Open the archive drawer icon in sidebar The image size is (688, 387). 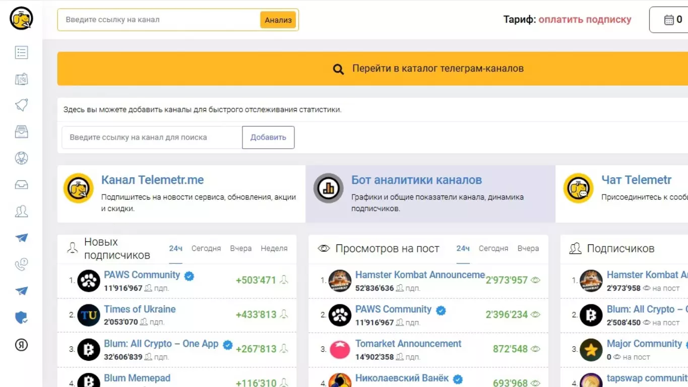21,132
